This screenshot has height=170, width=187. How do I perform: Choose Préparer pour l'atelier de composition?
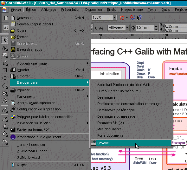(x=50, y=117)
